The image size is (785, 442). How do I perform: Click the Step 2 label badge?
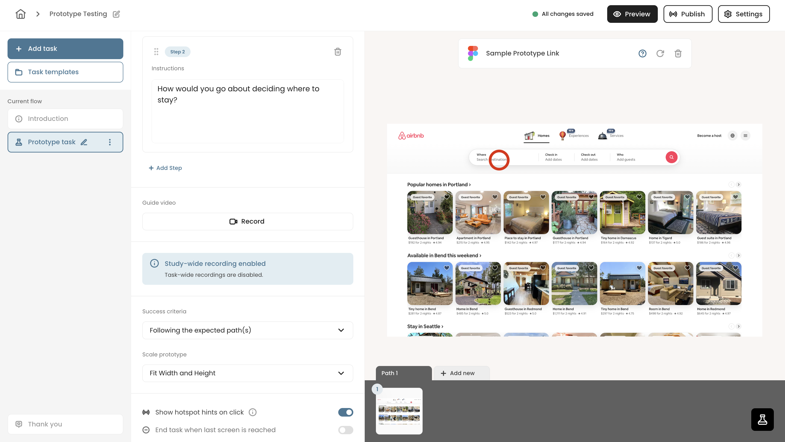point(177,52)
